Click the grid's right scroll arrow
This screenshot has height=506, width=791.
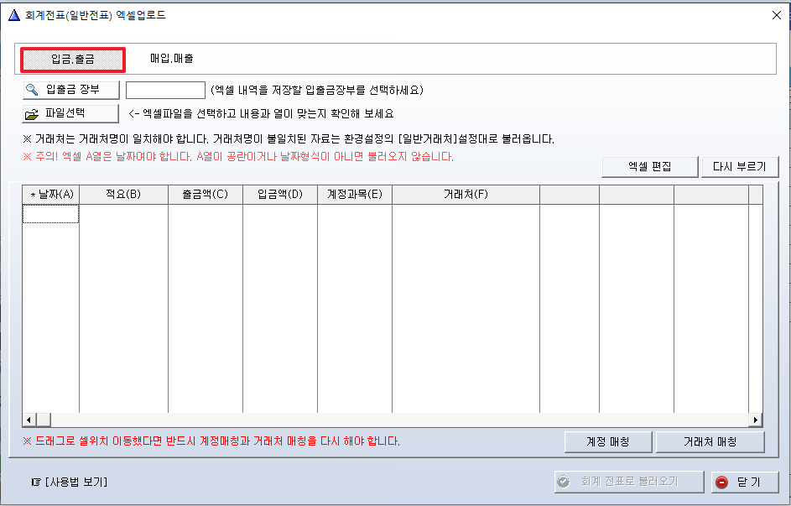(x=756, y=420)
